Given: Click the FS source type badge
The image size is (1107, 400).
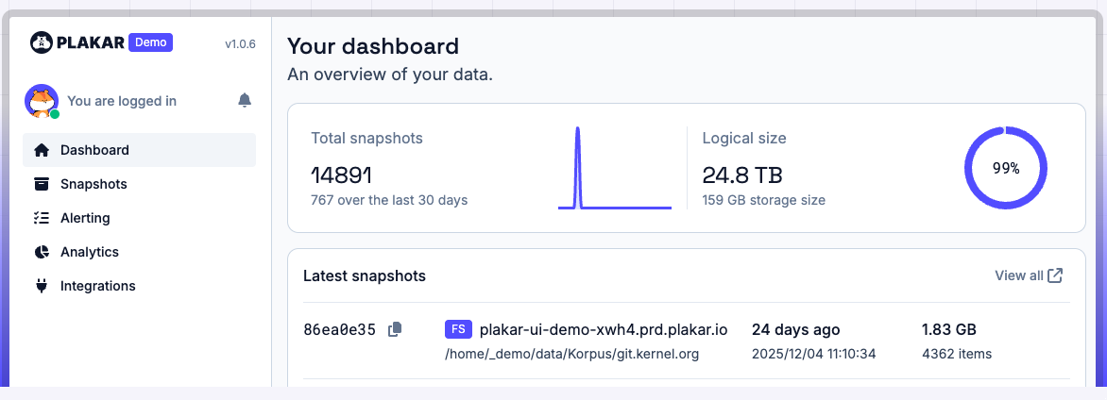Looking at the screenshot, I should 458,329.
